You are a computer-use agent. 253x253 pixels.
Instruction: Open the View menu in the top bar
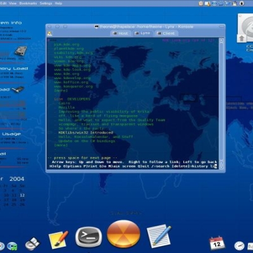[13, 3]
